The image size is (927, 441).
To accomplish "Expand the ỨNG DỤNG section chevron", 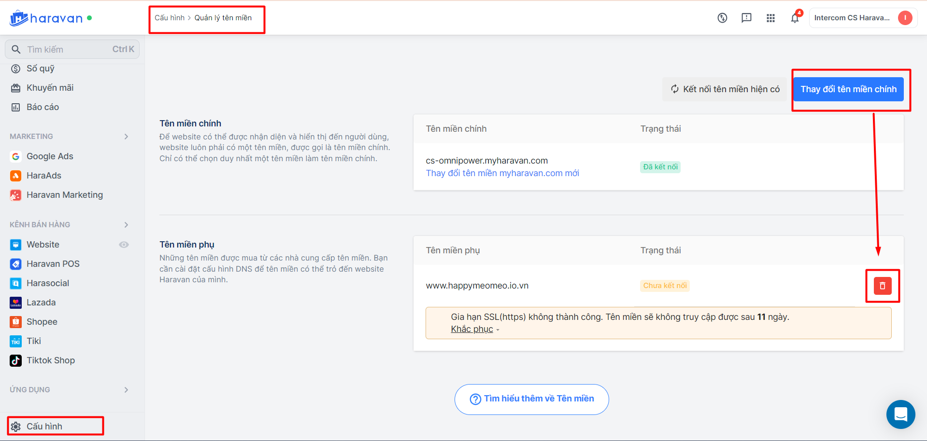I will 126,390.
